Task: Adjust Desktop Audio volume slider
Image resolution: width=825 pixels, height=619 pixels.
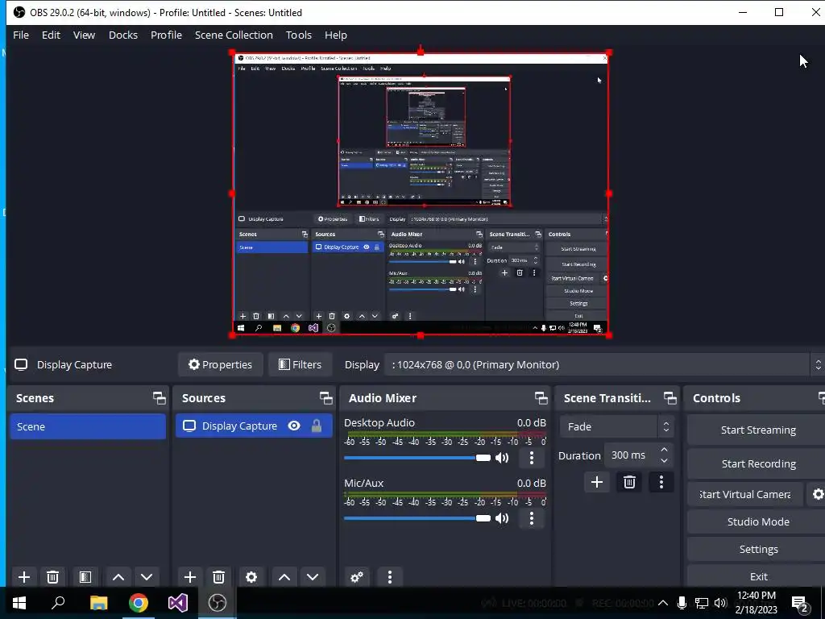Action: [417, 458]
